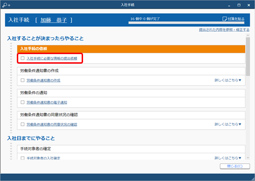Image resolution: width=255 pixels, height=181 pixels.
Task: Click the 閉じる(C) button
Action: click(235, 166)
